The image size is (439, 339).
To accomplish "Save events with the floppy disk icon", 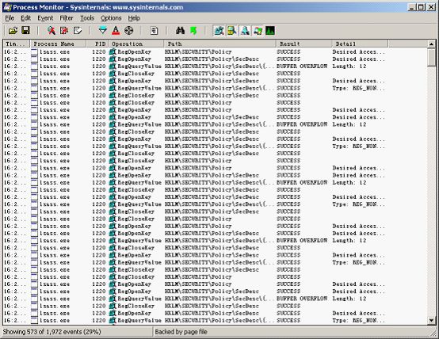I will (26, 31).
